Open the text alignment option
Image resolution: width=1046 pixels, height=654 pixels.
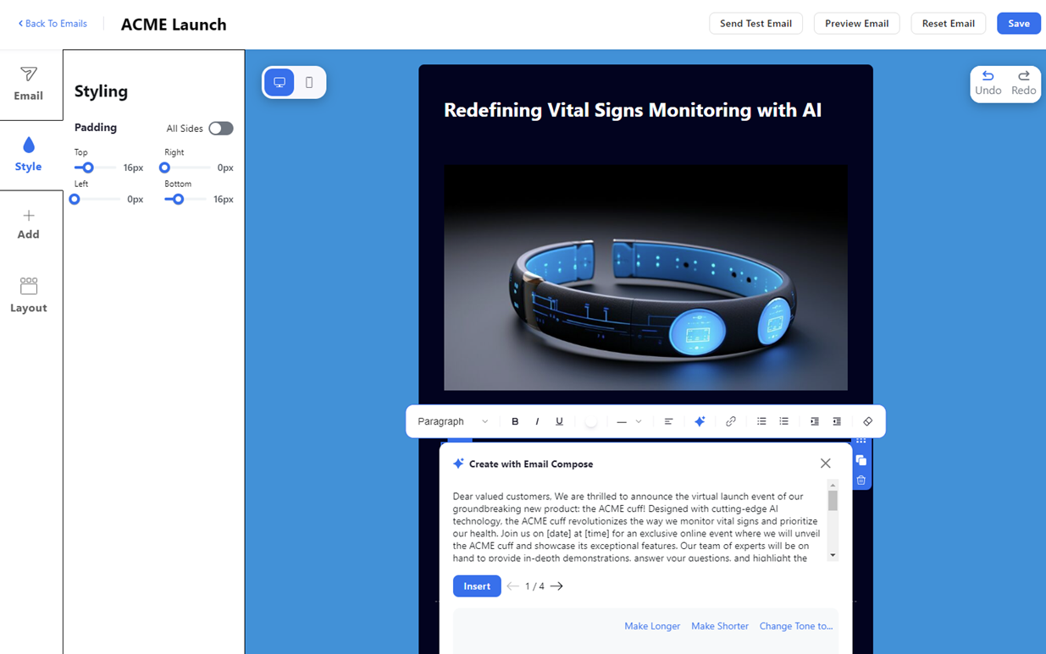coord(668,421)
